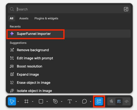Viewport: 137px width, 110px height.
Task: Select the Text tool
Action: 70,101
